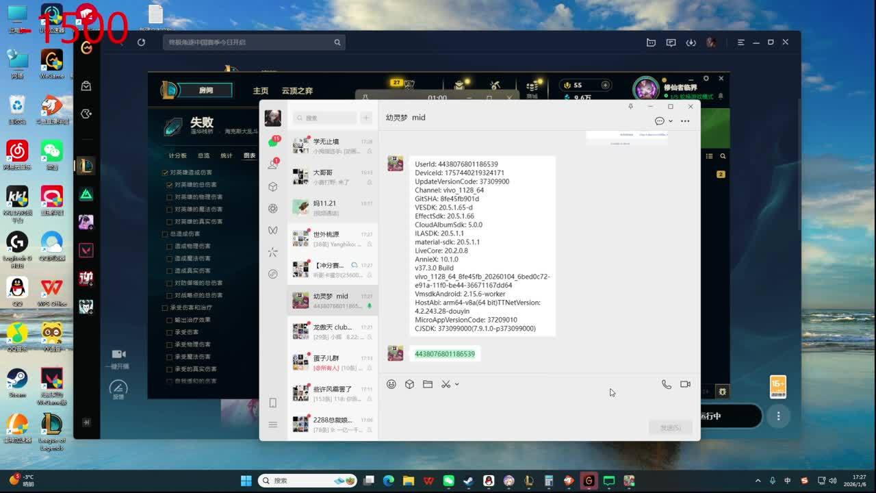The image size is (876, 493).
Task: Open the emoji picker in chat toolbar
Action: coord(391,384)
